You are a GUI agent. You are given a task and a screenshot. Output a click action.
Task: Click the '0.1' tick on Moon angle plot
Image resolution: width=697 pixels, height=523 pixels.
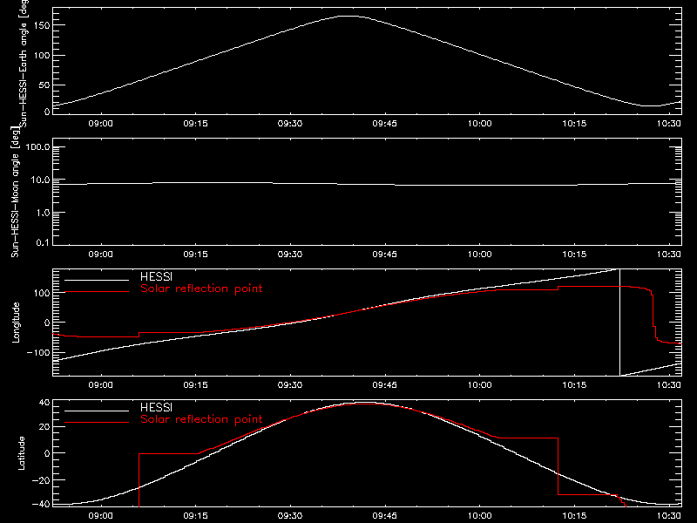coord(43,243)
